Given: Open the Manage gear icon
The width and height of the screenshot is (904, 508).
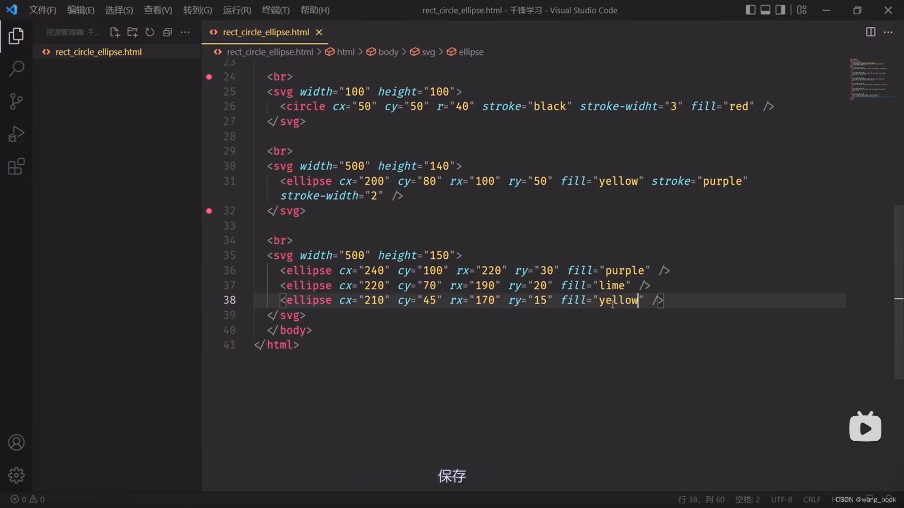Looking at the screenshot, I should pos(16,475).
